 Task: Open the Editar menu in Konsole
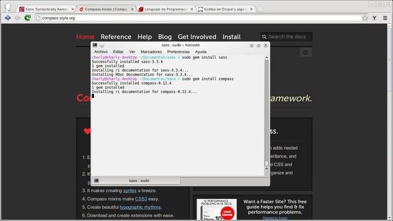tap(118, 52)
